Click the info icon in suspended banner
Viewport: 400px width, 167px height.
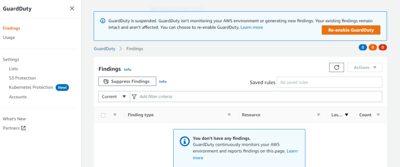click(102, 20)
